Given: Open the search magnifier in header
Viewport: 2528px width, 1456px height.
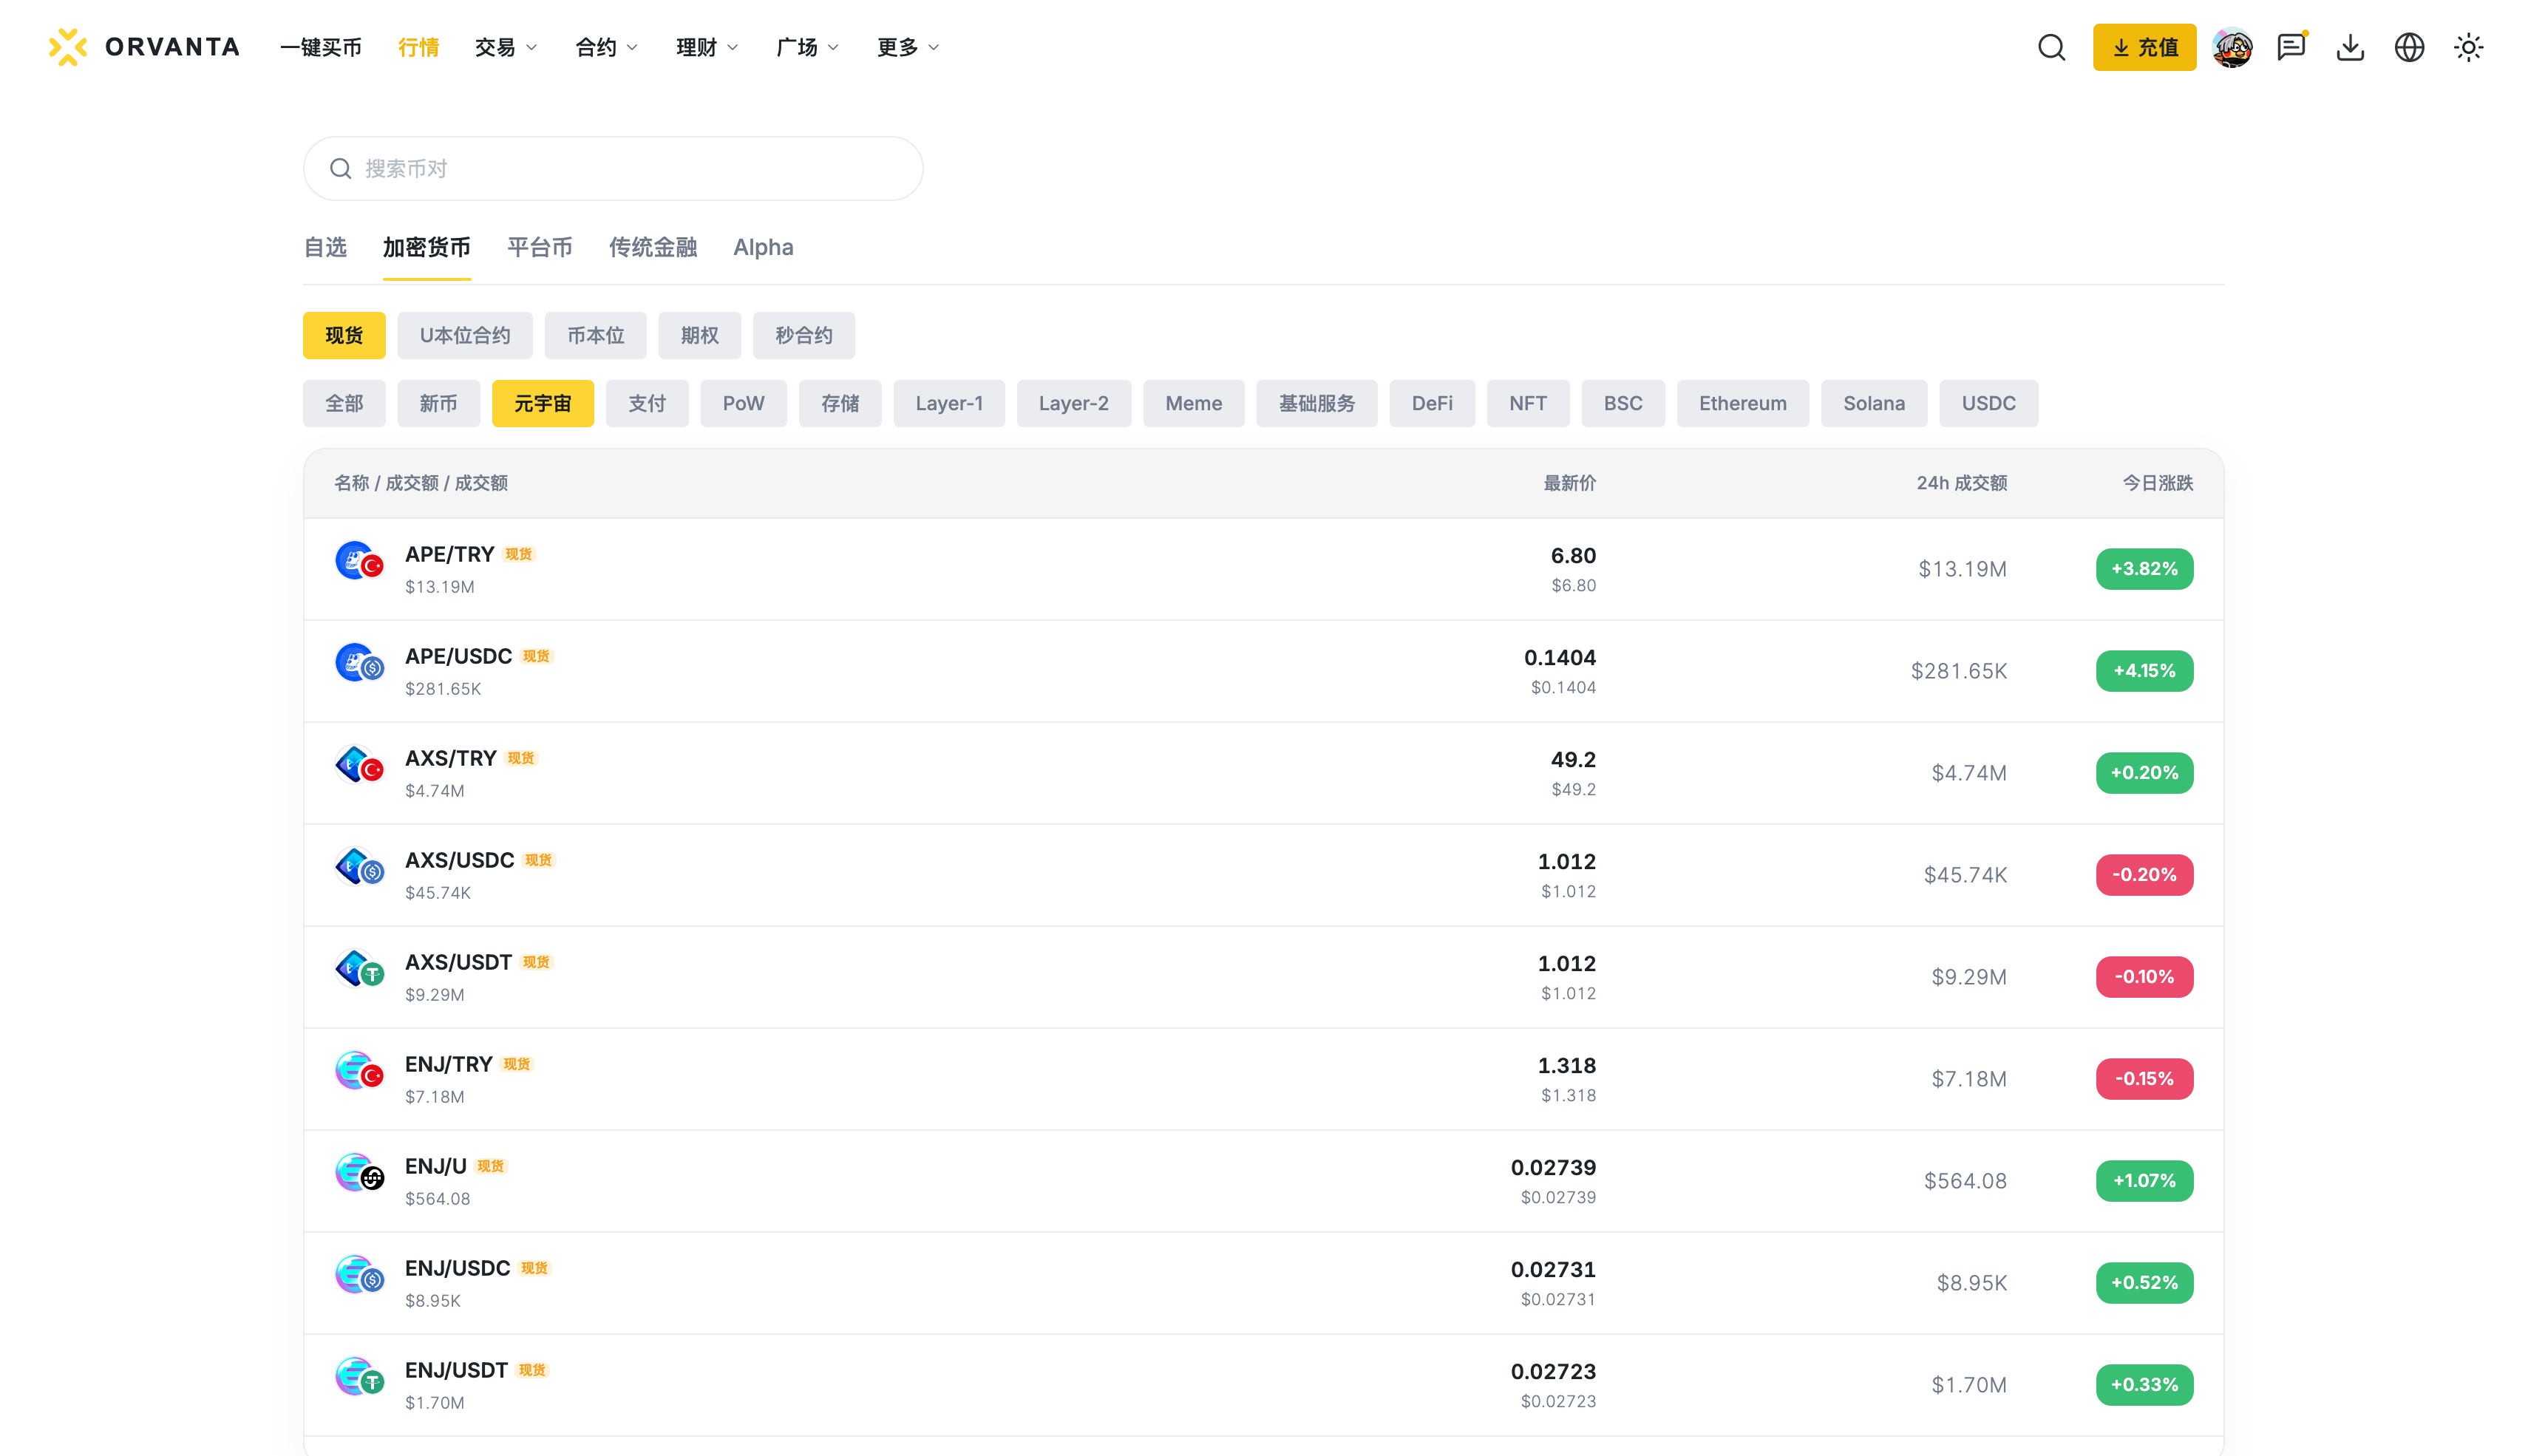Looking at the screenshot, I should [2051, 47].
